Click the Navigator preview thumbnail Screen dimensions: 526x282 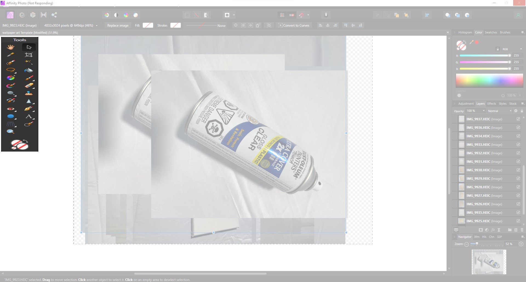click(x=489, y=262)
